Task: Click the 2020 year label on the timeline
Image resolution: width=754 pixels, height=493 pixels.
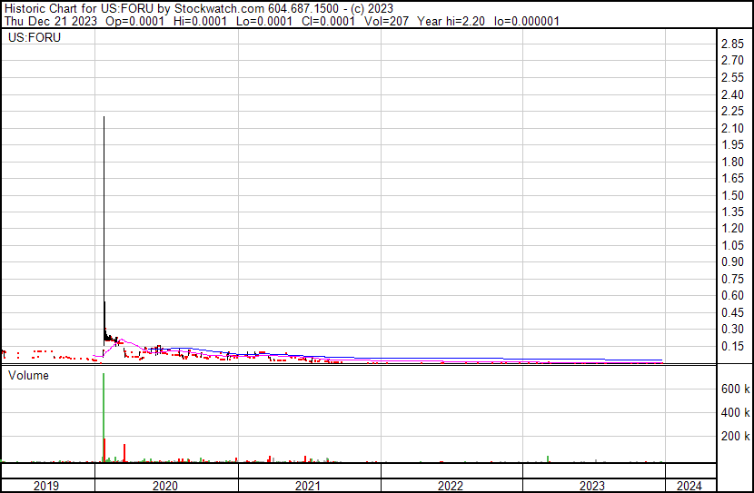Action: (x=165, y=486)
